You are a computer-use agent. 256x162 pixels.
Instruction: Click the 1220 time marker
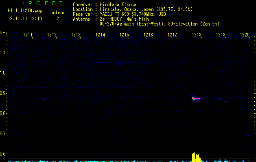point(245,35)
